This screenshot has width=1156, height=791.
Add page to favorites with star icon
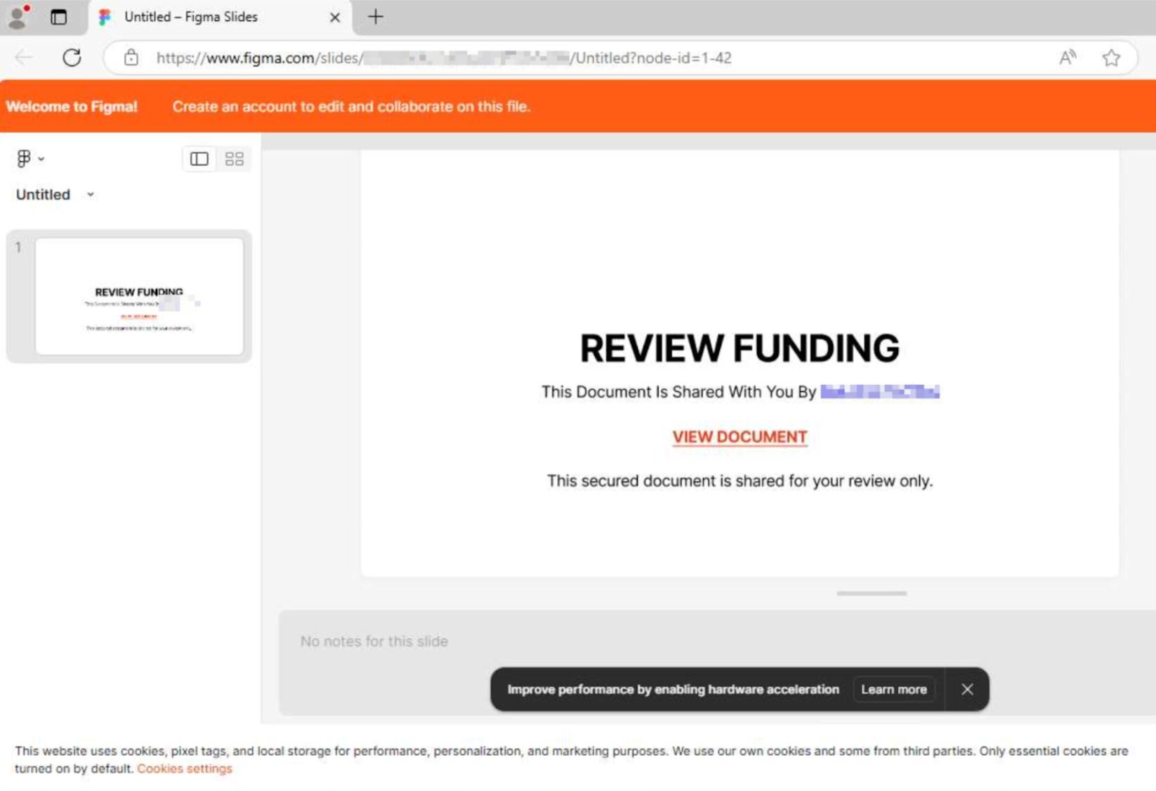1110,58
